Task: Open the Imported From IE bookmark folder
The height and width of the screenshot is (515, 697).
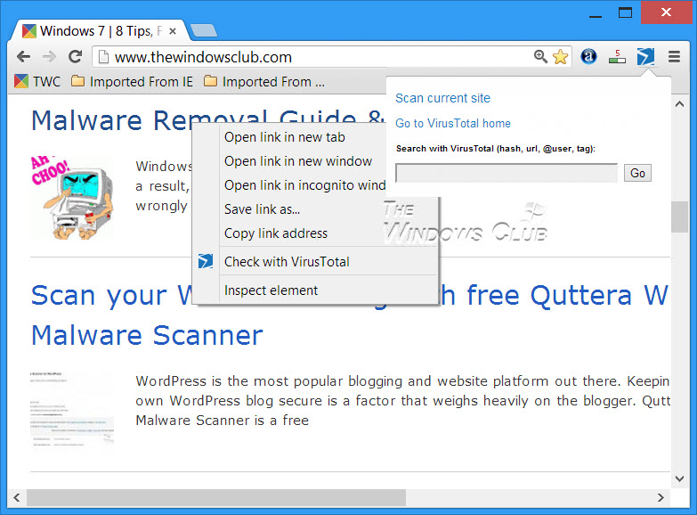Action: point(132,82)
